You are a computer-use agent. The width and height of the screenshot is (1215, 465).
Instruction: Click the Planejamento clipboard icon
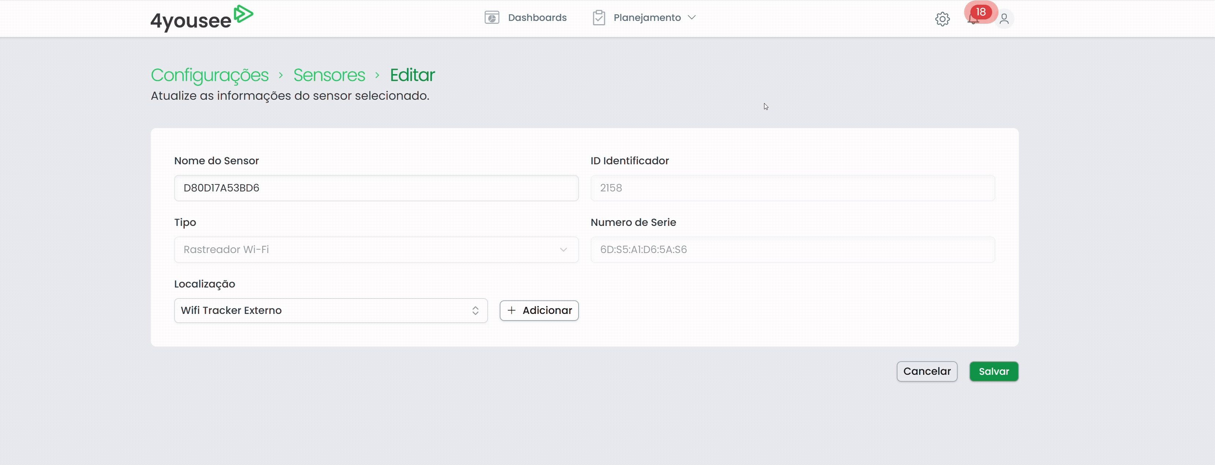599,18
